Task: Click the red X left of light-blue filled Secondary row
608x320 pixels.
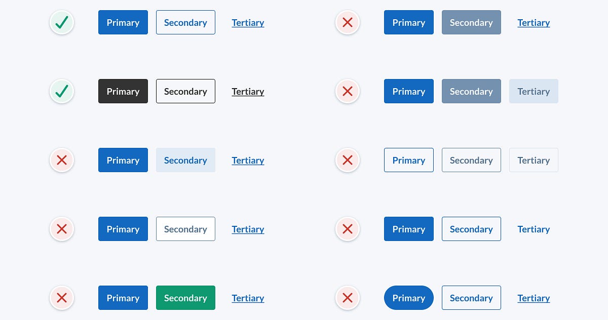Action: tap(62, 160)
